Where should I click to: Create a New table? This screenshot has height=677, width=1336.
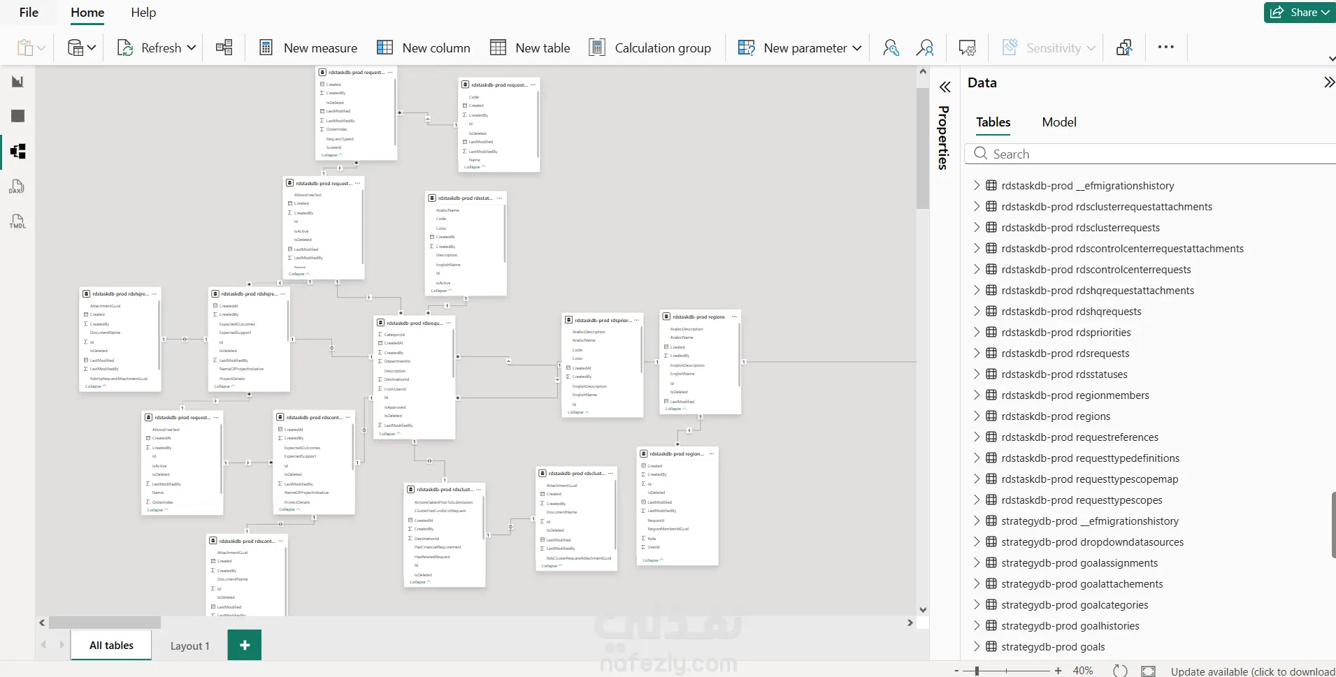pos(531,48)
